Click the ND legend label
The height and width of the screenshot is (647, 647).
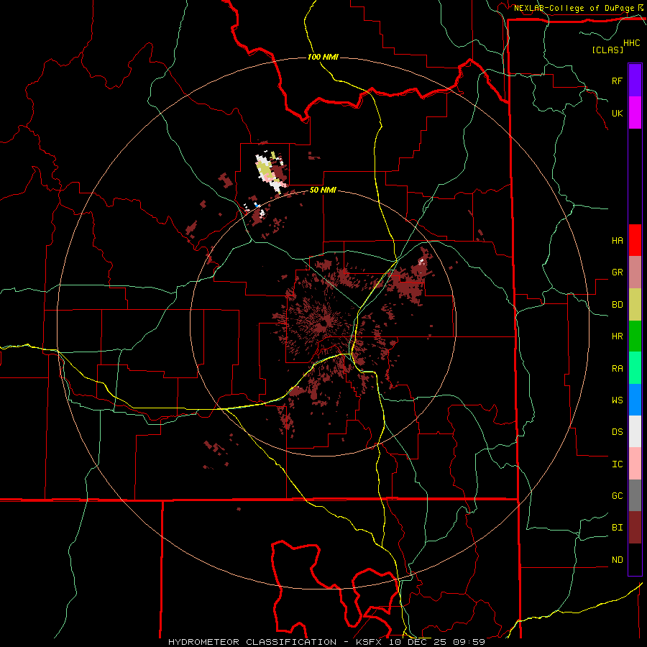pyautogui.click(x=617, y=560)
